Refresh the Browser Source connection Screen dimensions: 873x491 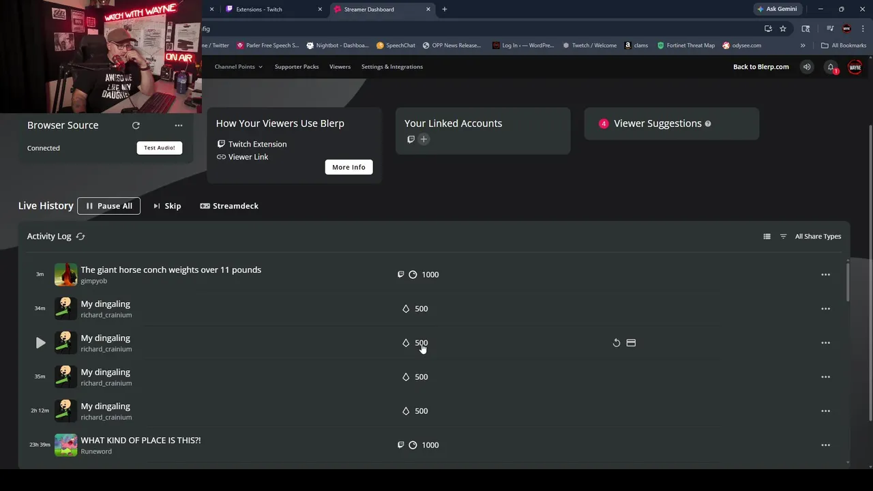coord(136,125)
